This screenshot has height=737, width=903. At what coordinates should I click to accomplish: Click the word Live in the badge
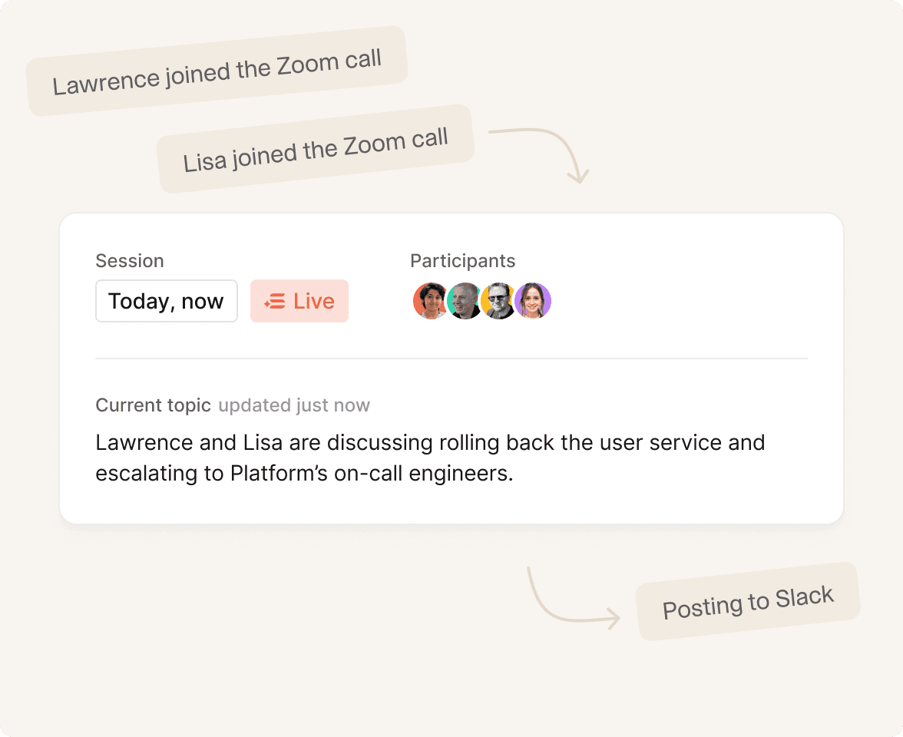coord(314,301)
